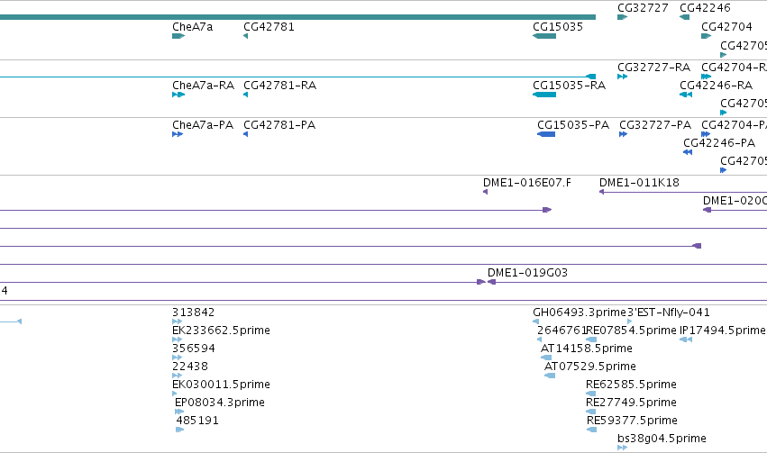Screen dimensions: 767x453
Task: Select the CG32727 gene arrow
Action: click(x=622, y=17)
